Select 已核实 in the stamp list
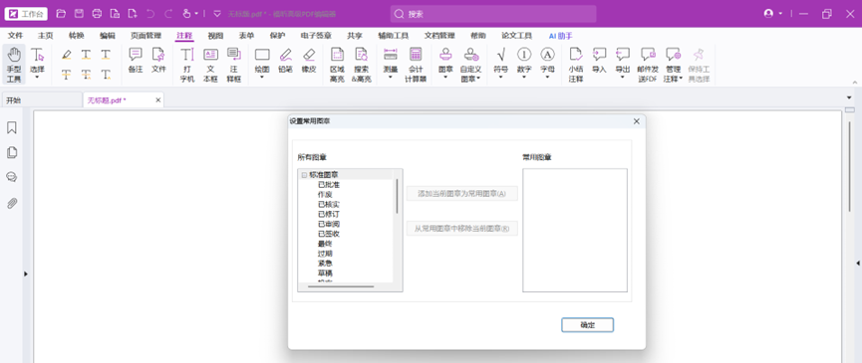 pyautogui.click(x=328, y=205)
